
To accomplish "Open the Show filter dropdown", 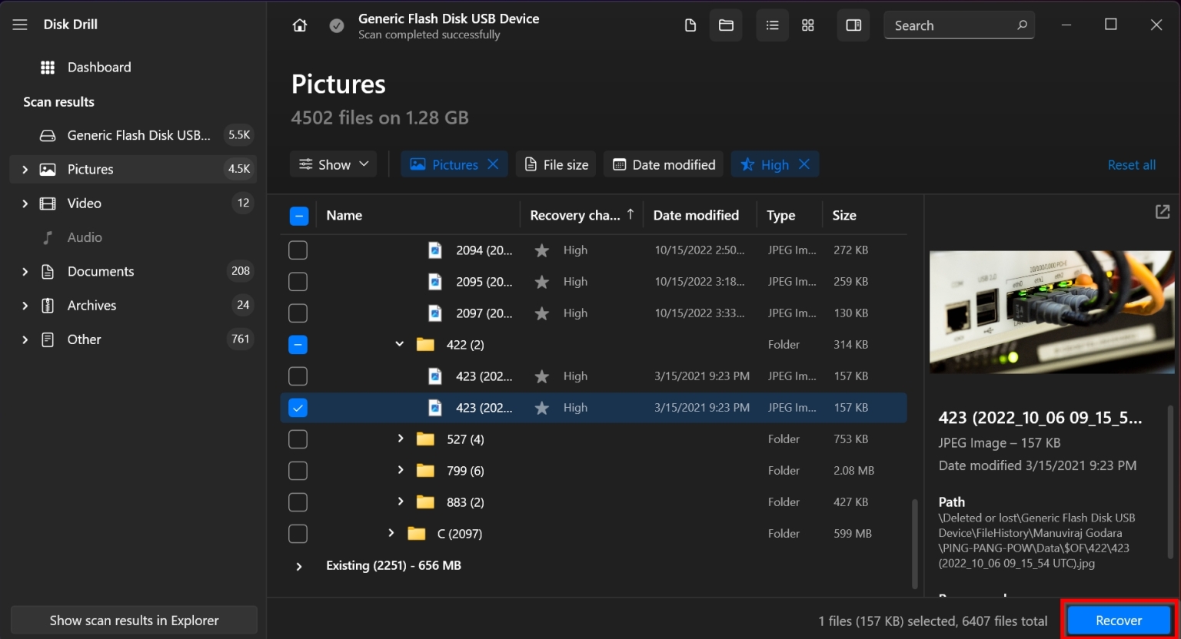I will 332,164.
